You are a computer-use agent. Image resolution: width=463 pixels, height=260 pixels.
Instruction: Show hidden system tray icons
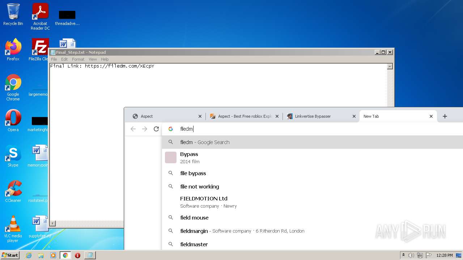pyautogui.click(x=403, y=255)
